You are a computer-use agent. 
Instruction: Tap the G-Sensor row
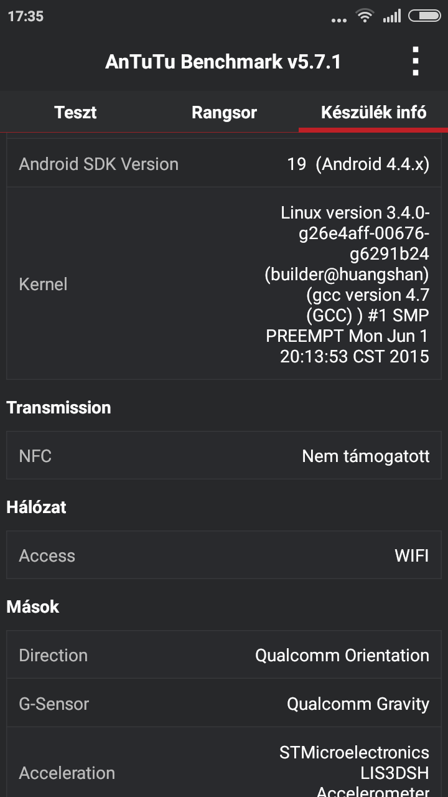(224, 704)
